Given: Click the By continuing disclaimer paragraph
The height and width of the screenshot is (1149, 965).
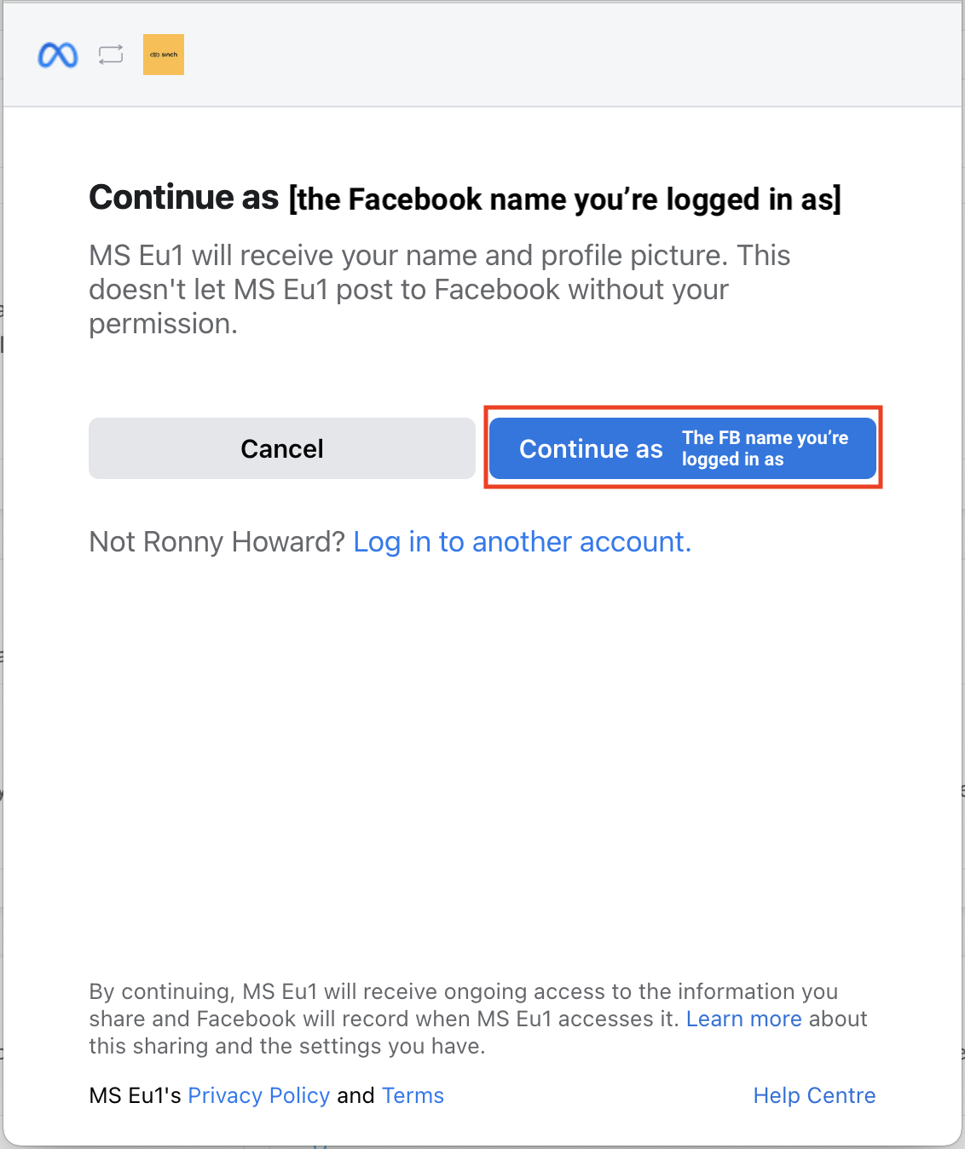Looking at the screenshot, I should [477, 1019].
